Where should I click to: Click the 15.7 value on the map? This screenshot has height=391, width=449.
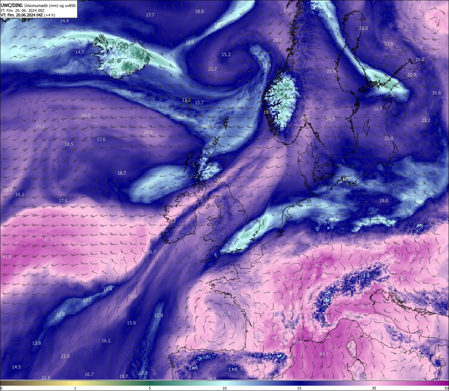tap(199, 102)
